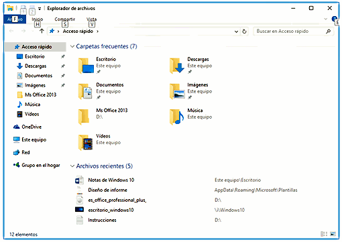Expand the ribbon with the chevron

[x=325, y=19]
